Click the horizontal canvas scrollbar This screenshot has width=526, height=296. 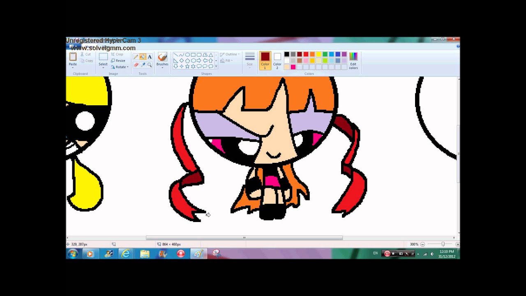pos(245,238)
